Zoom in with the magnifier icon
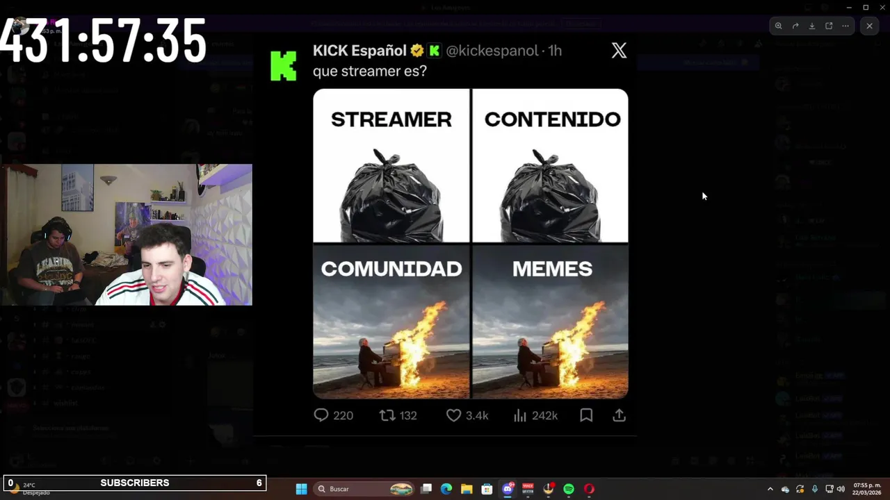The image size is (890, 500). (x=778, y=26)
